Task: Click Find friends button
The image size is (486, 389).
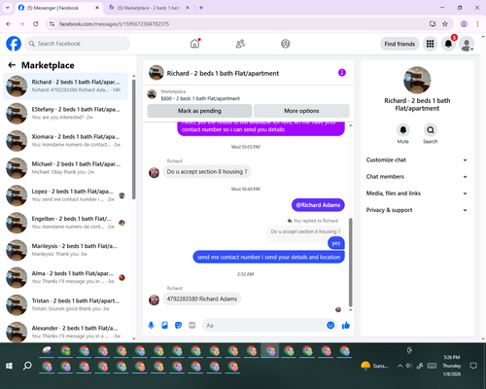Action: pyautogui.click(x=399, y=44)
